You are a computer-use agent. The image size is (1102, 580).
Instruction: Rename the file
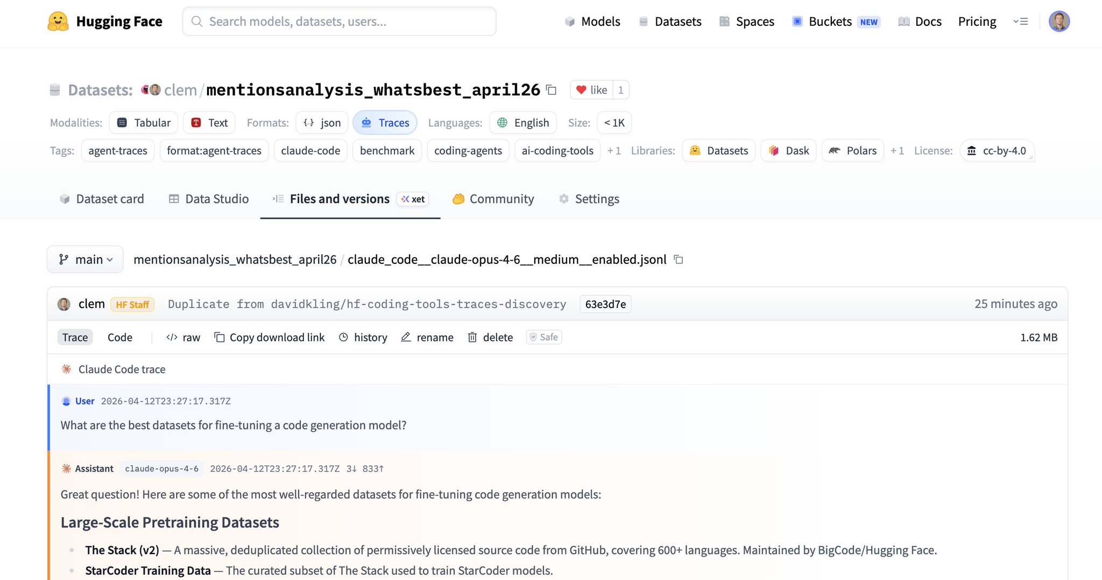click(x=427, y=337)
